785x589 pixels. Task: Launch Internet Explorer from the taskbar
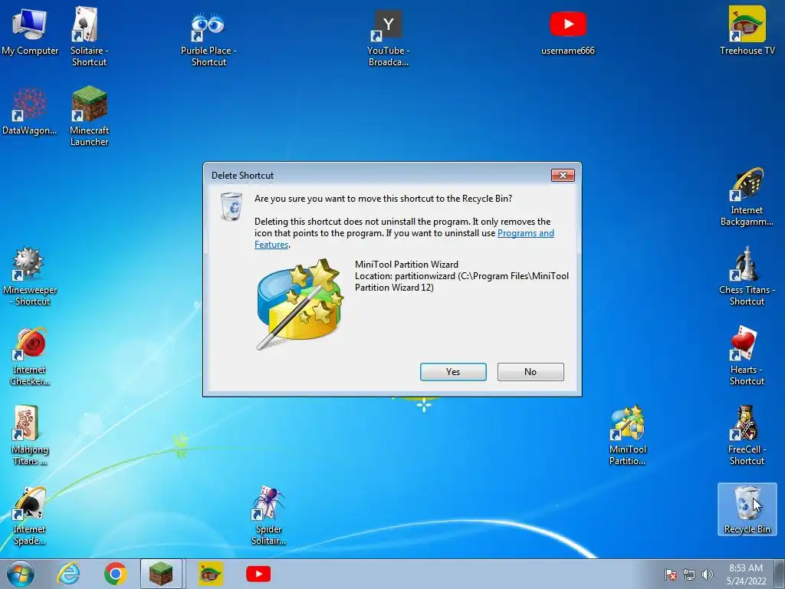click(68, 574)
